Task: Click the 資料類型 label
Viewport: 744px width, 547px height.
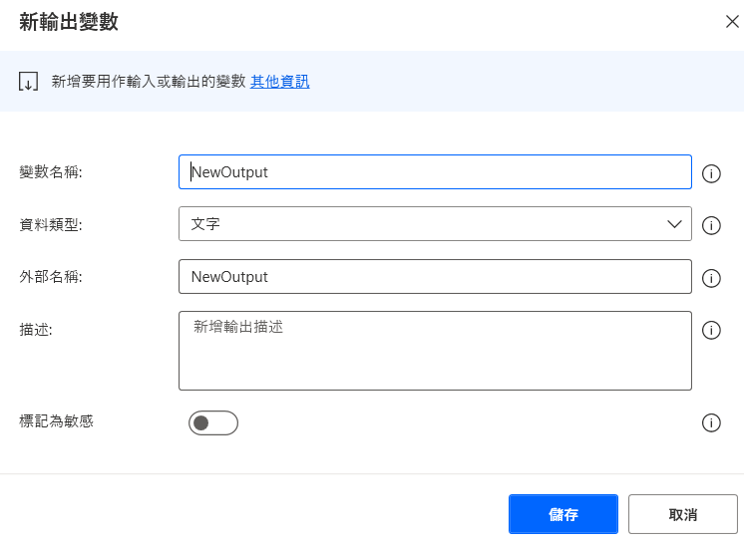Action: point(50,224)
